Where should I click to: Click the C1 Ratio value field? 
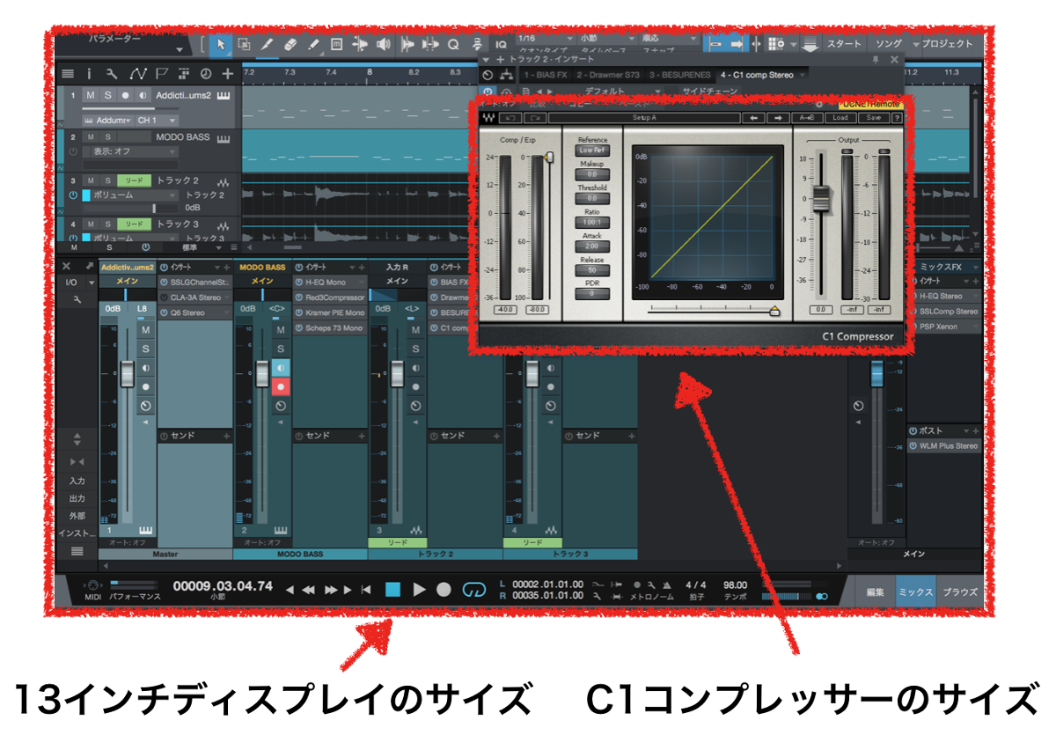click(x=592, y=223)
